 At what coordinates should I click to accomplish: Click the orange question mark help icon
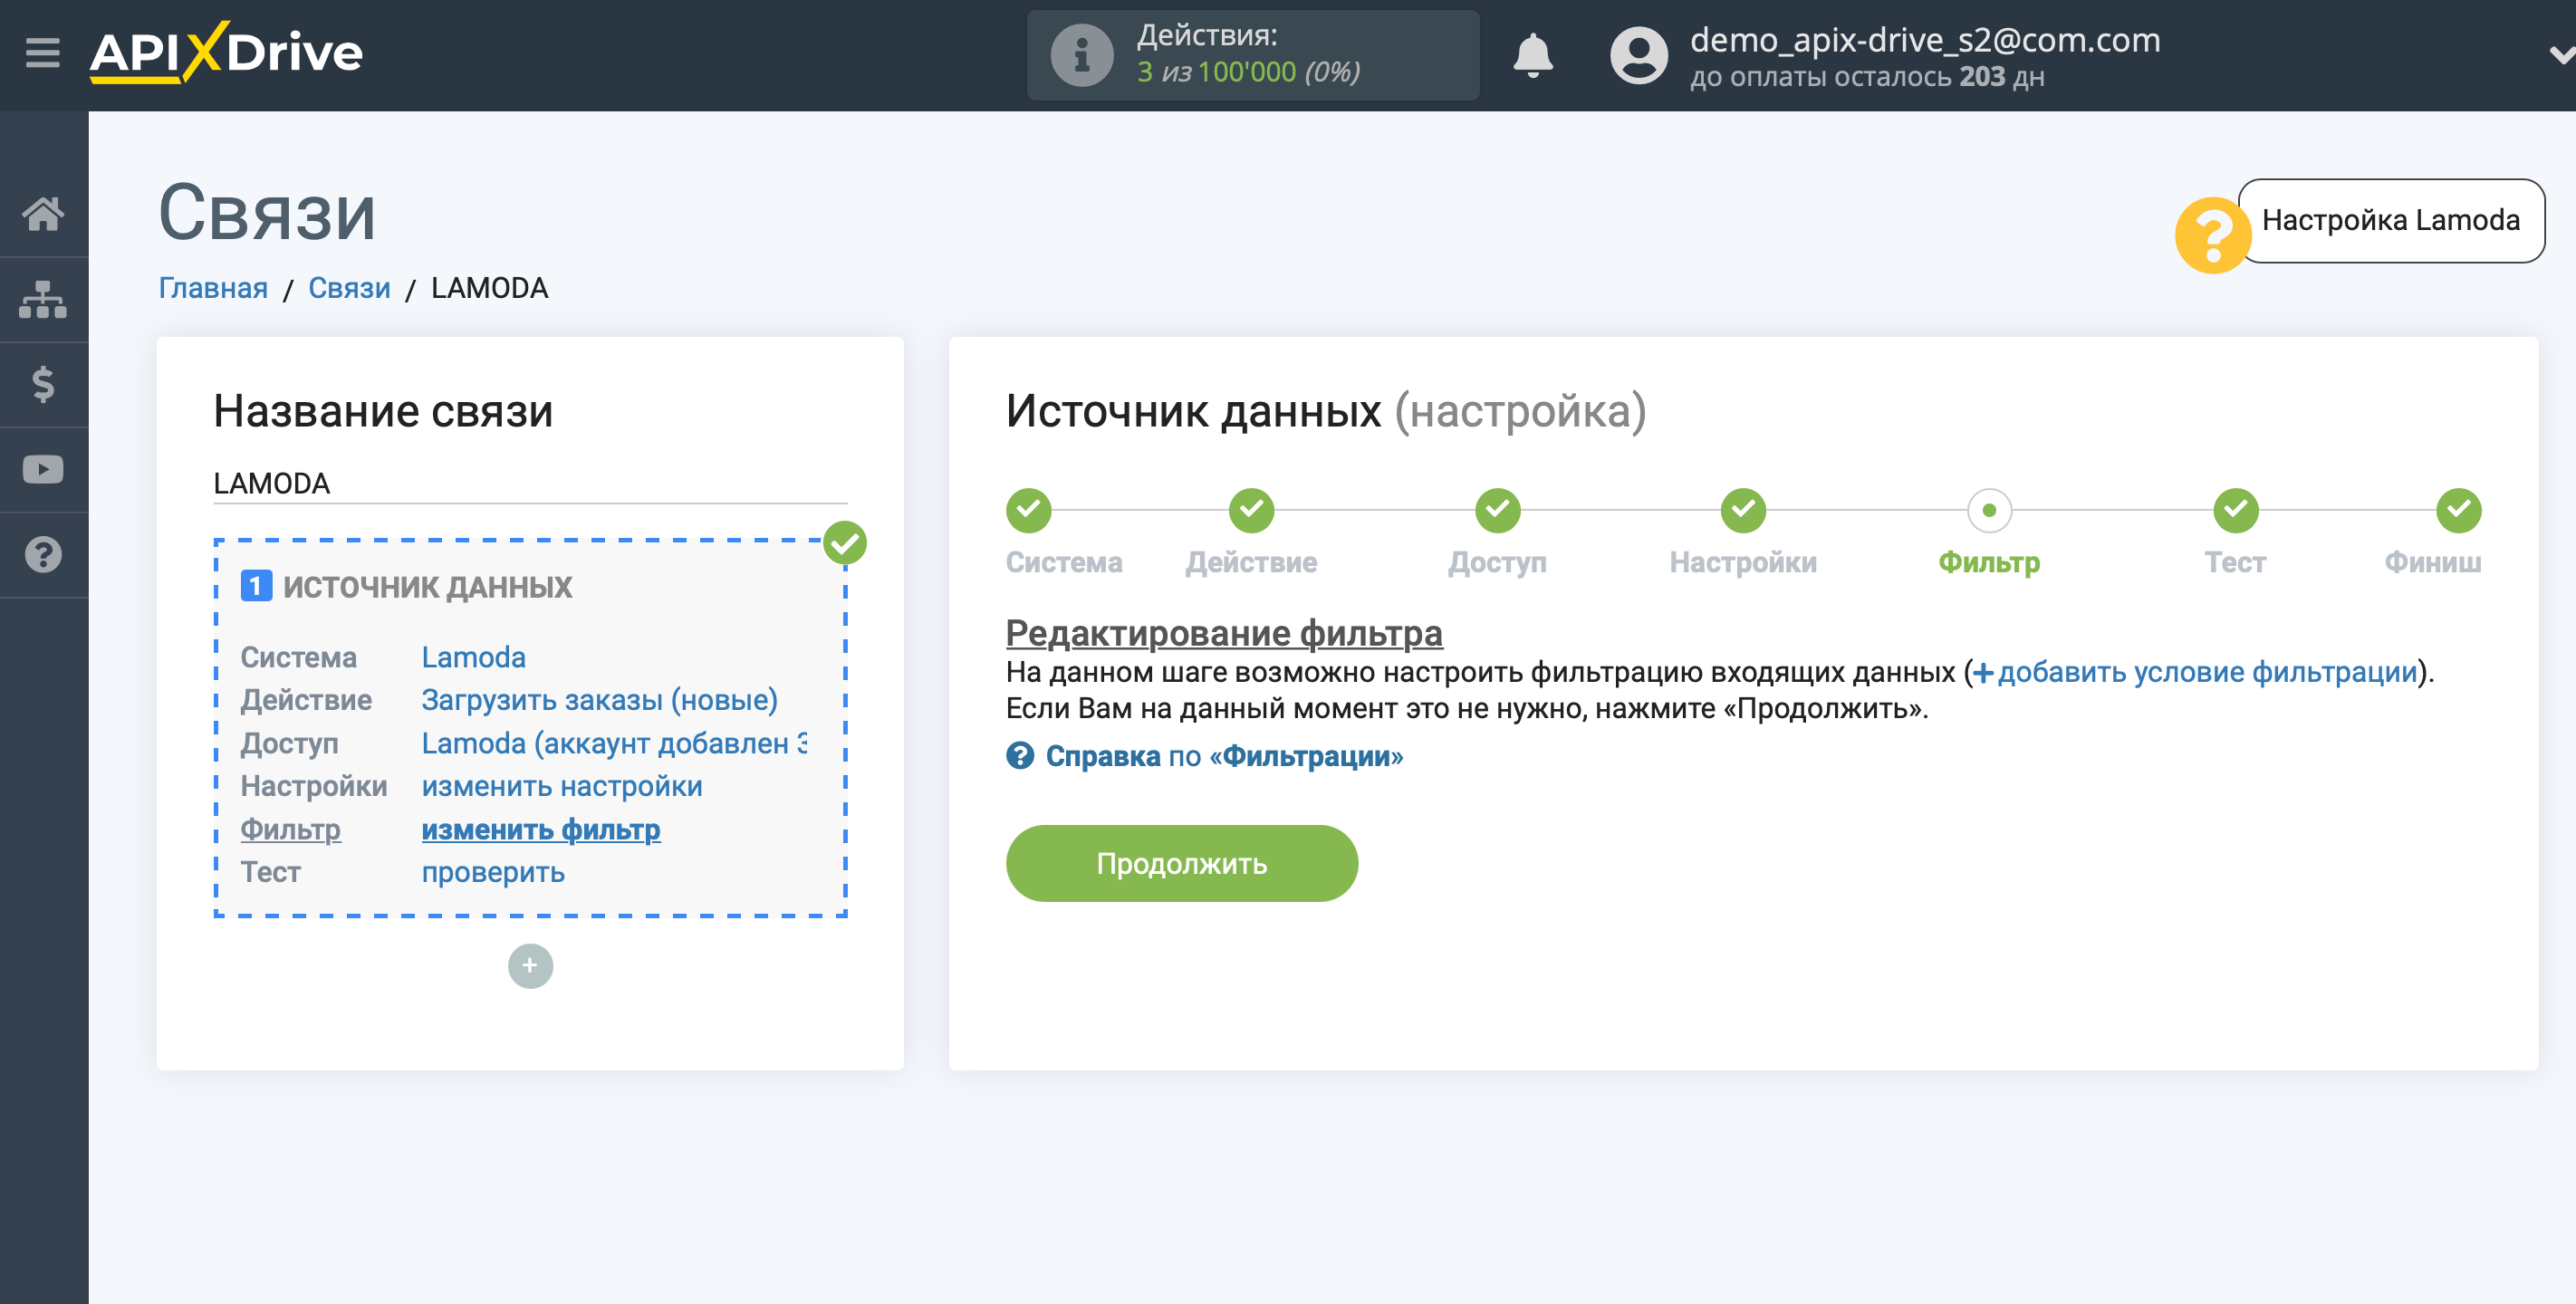point(2212,235)
